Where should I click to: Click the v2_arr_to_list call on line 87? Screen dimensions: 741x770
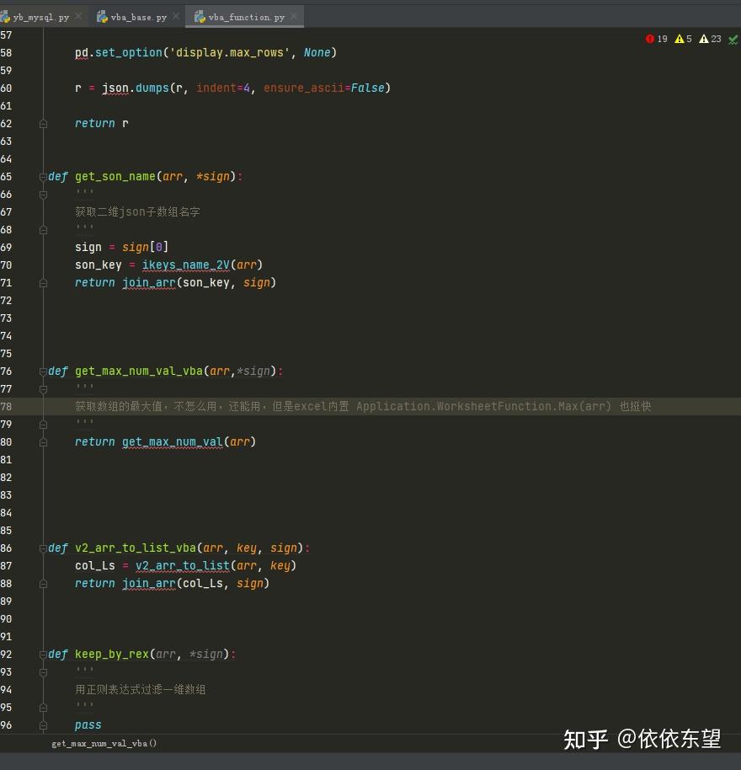pyautogui.click(x=183, y=565)
